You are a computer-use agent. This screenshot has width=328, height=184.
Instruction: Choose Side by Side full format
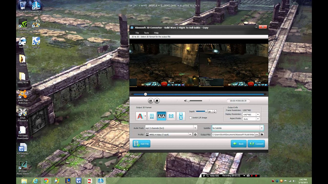click(x=161, y=116)
